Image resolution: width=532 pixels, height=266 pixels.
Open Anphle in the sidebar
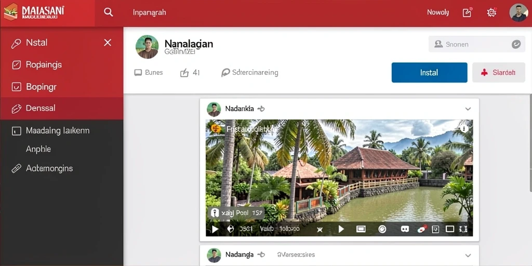(x=38, y=149)
